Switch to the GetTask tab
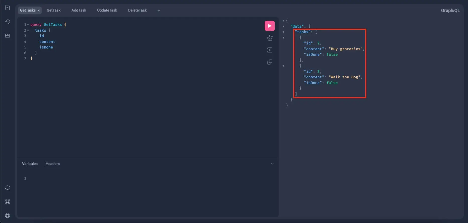This screenshot has height=223, width=468. click(x=53, y=10)
